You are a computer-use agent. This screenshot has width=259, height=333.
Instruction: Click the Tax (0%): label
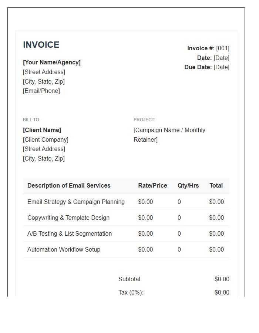click(131, 292)
